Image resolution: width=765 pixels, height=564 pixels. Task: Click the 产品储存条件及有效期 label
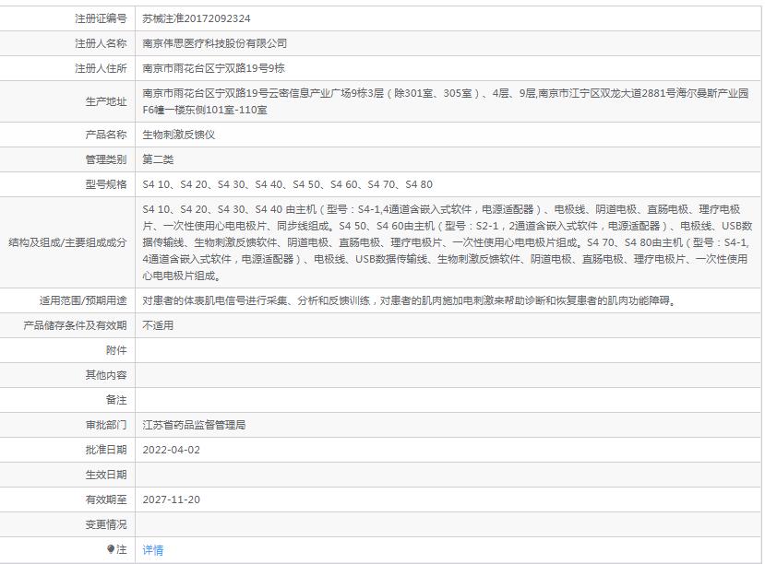tap(75, 325)
